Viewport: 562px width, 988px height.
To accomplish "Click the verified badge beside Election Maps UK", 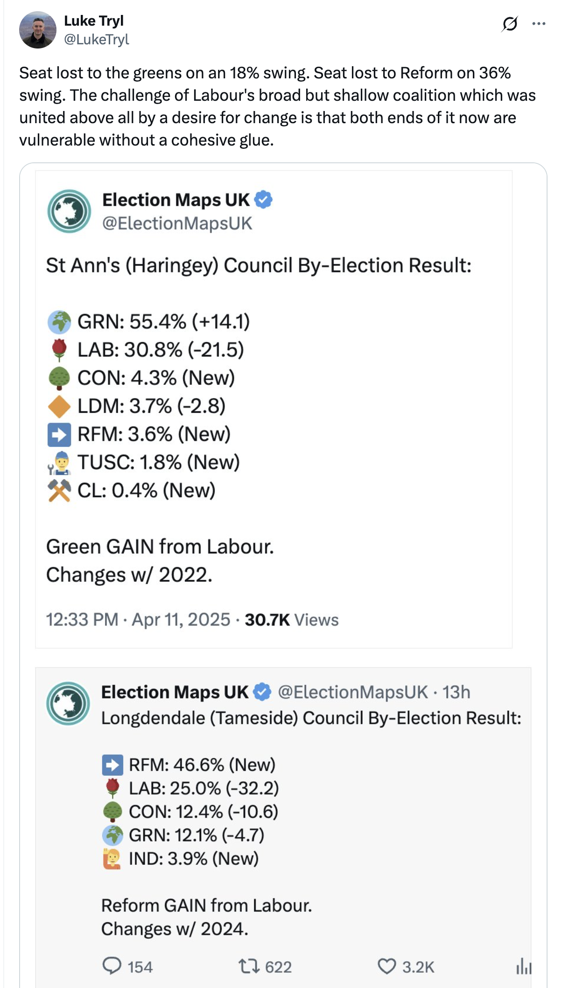I will coord(263,200).
